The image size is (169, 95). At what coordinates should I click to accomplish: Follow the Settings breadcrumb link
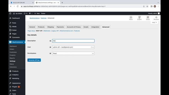(x=44, y=18)
